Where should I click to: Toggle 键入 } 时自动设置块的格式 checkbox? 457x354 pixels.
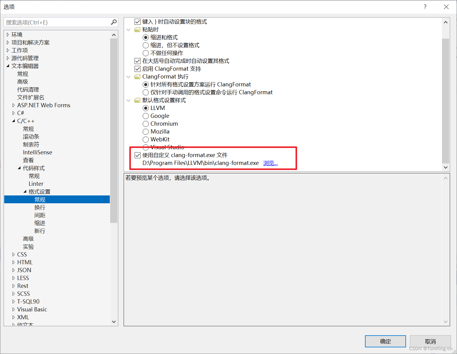(x=138, y=21)
